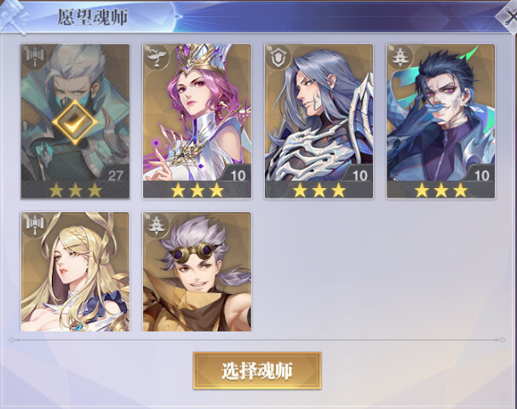Click the 愿望魂师 title tab
Viewport: 517px width, 409px height.
click(92, 17)
